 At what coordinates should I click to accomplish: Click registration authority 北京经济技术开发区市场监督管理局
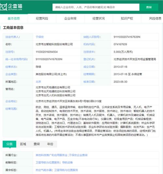(x=135, y=59)
